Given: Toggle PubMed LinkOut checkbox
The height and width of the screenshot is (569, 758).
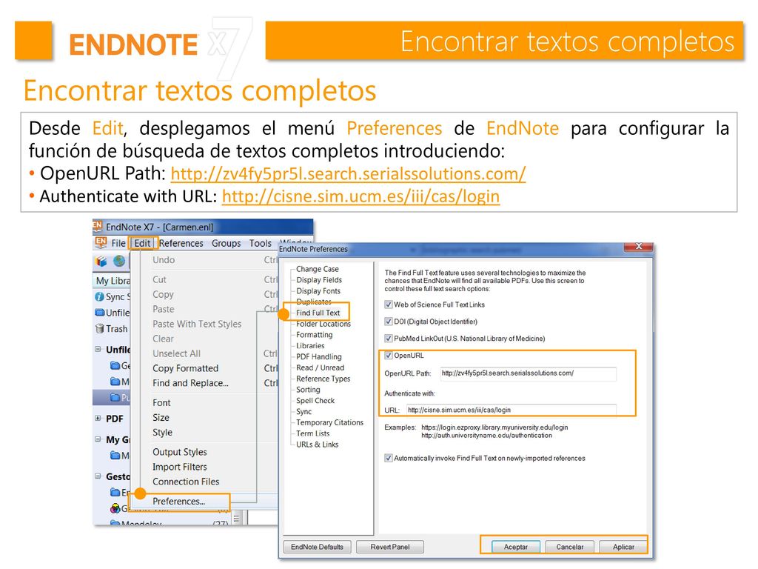Looking at the screenshot, I should 388,339.
